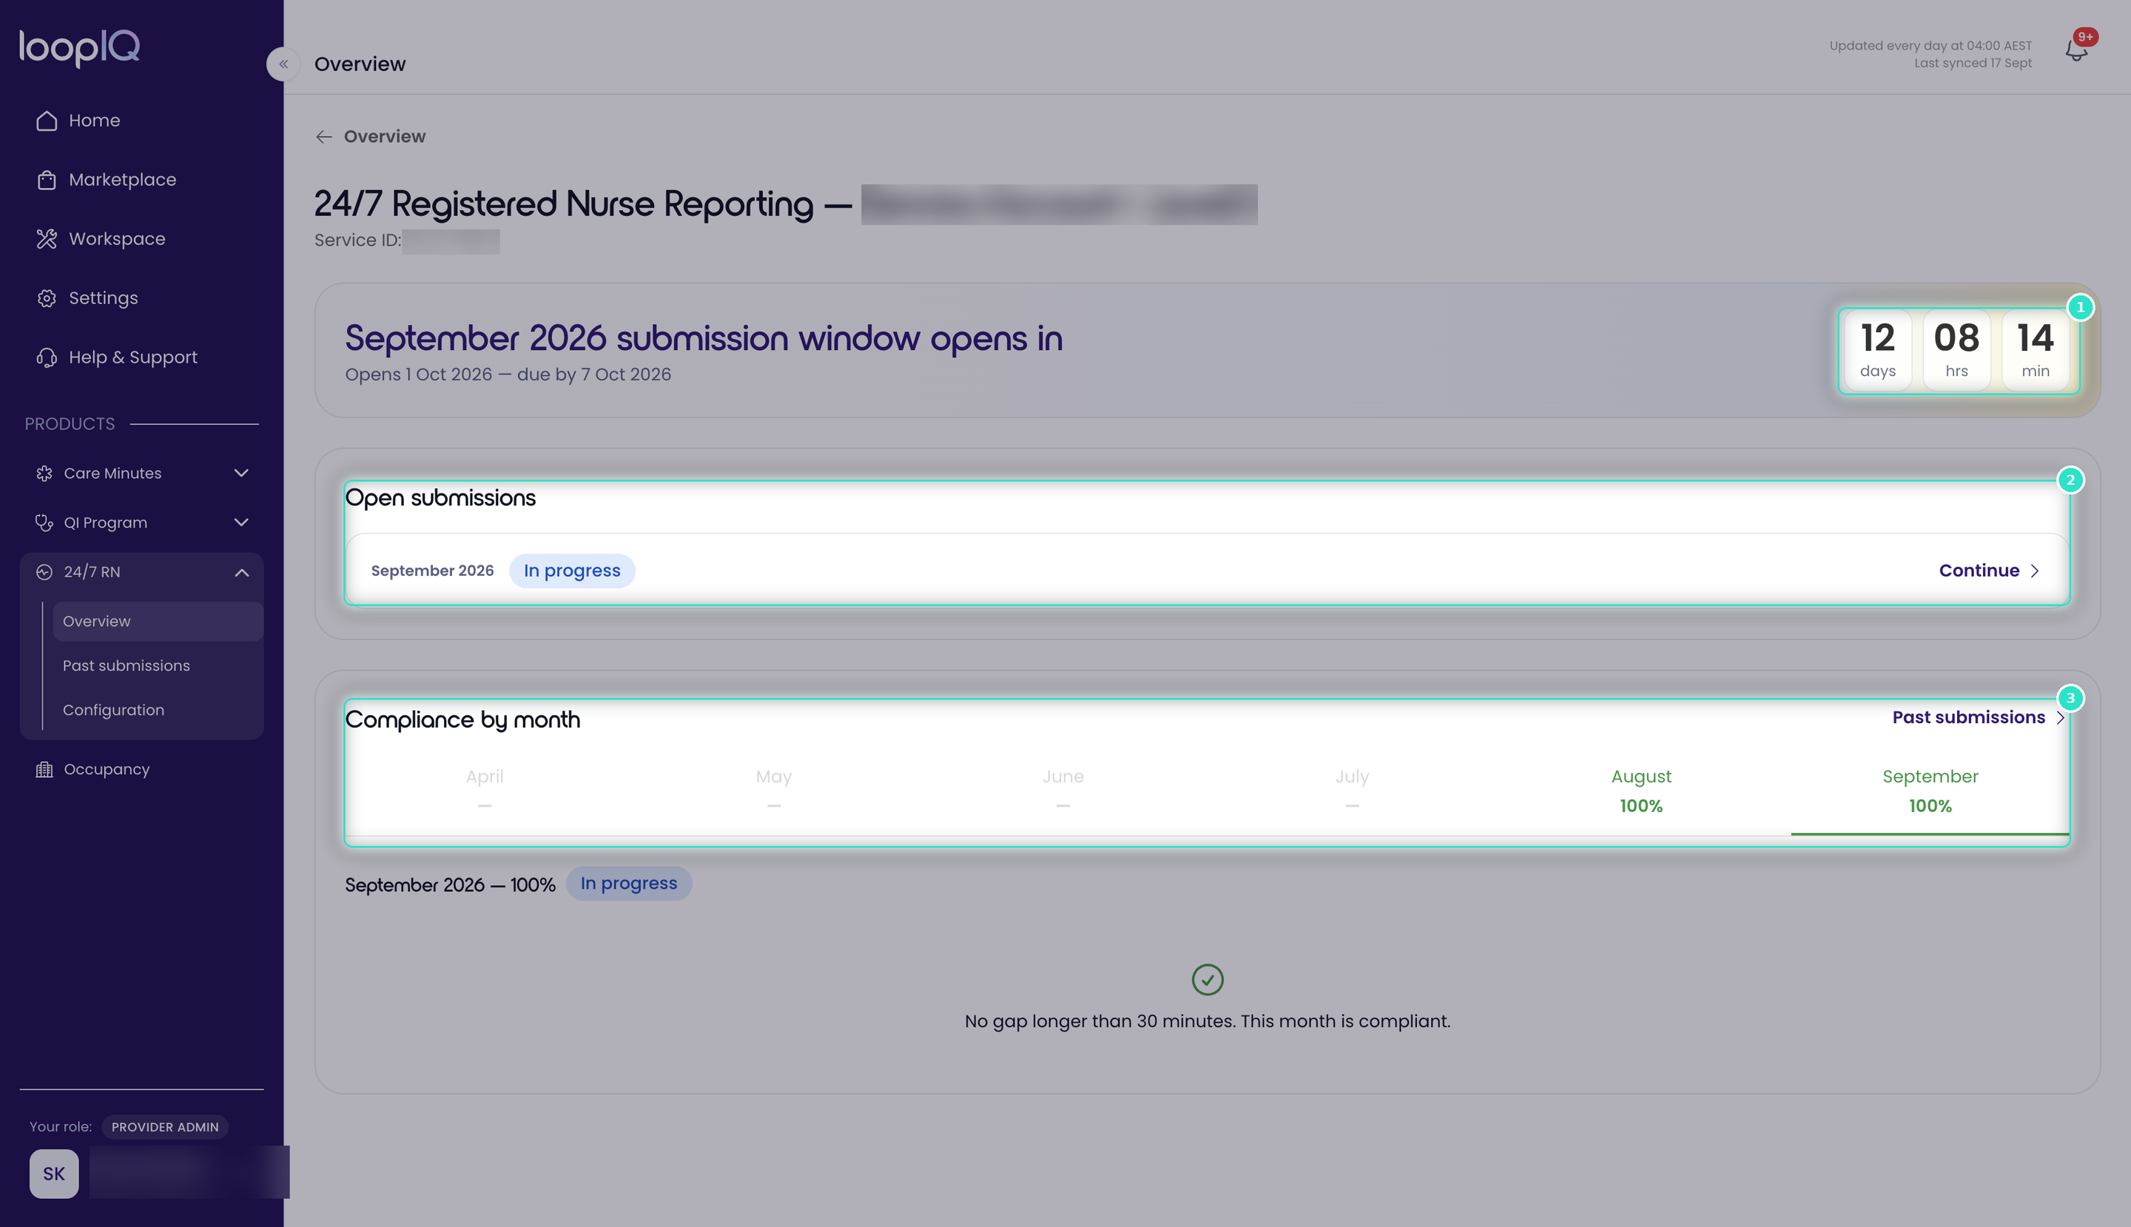Image resolution: width=2131 pixels, height=1227 pixels.
Task: Collapse the sidebar with the double-chevron button
Action: [x=283, y=64]
